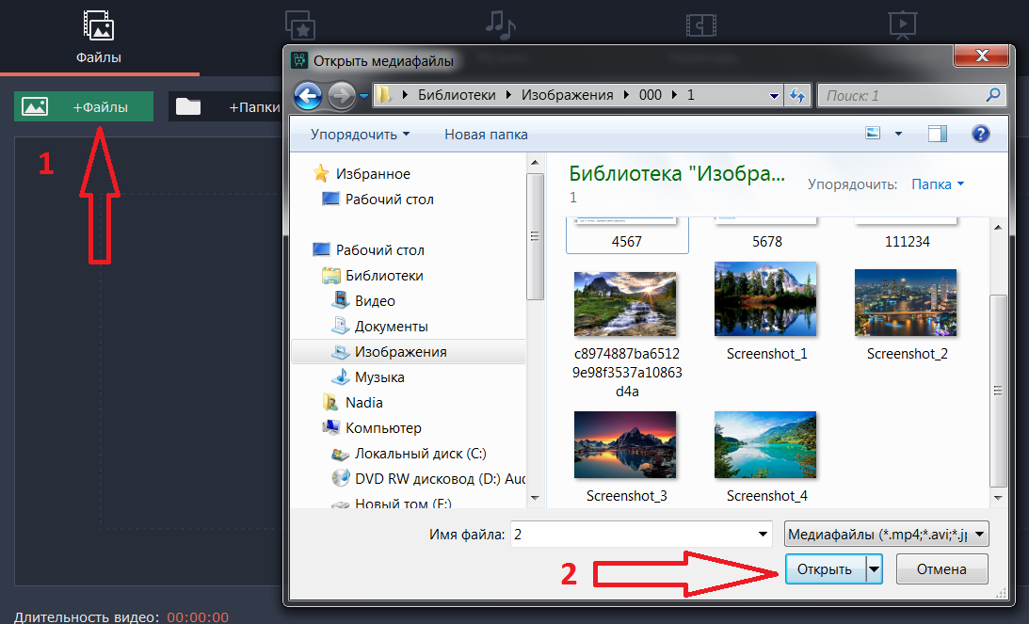Click the Отмена button
1029x624 pixels.
click(x=942, y=568)
